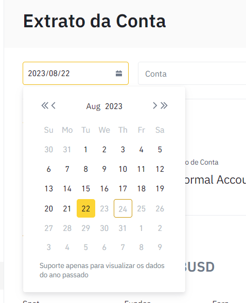This screenshot has width=246, height=303.
Task: Select day 20 in the calendar
Action: click(49, 208)
